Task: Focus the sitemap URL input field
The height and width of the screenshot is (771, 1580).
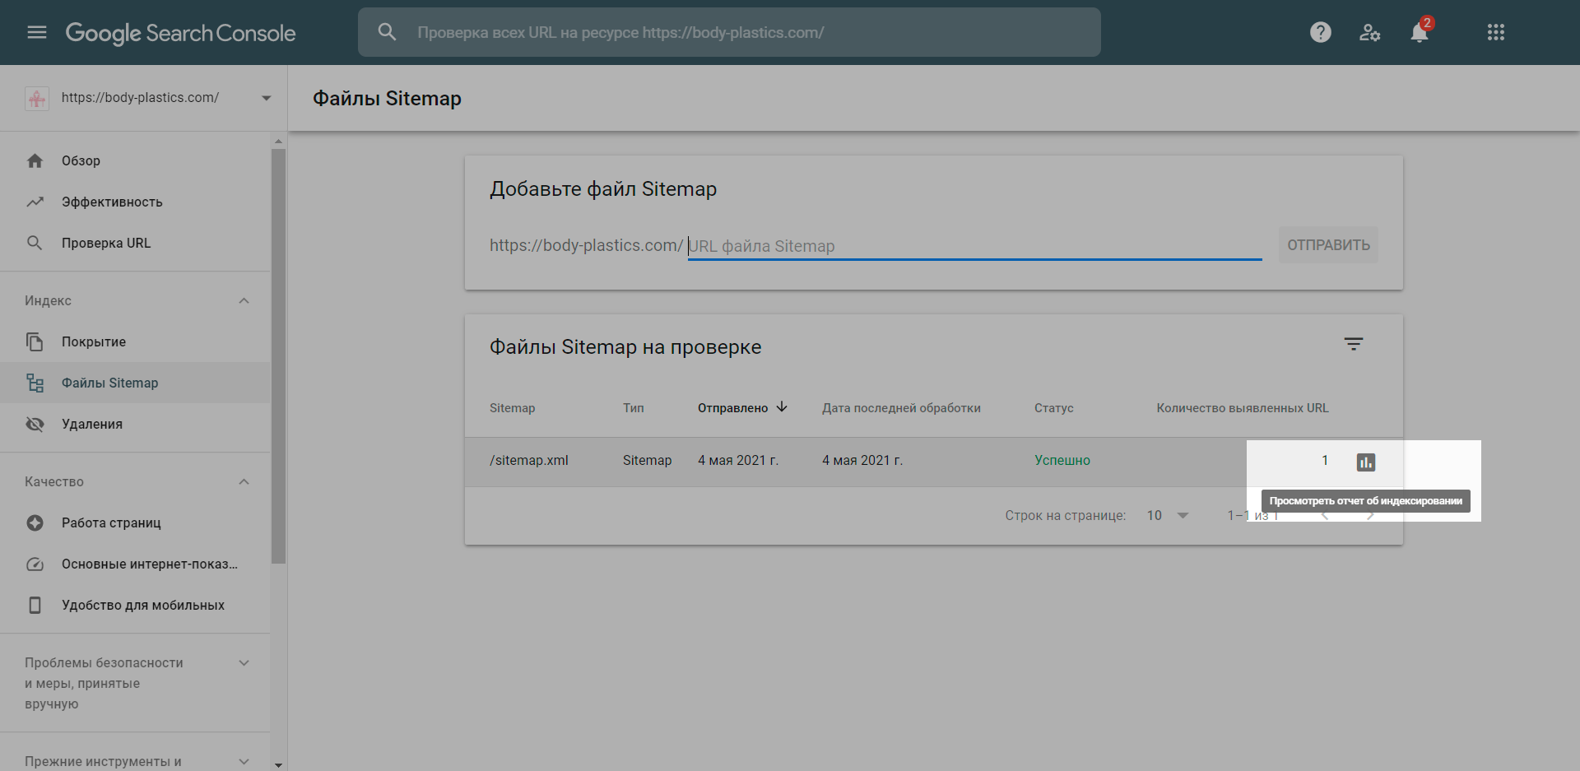Action: [x=974, y=246]
